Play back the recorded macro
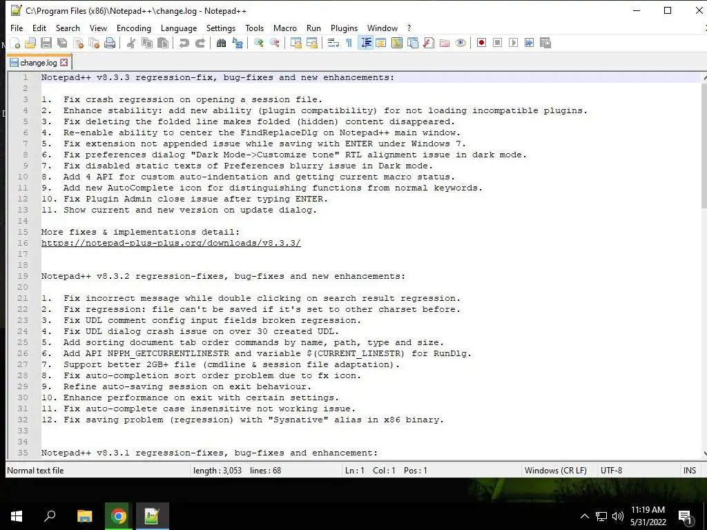This screenshot has width=707, height=530. pyautogui.click(x=513, y=43)
